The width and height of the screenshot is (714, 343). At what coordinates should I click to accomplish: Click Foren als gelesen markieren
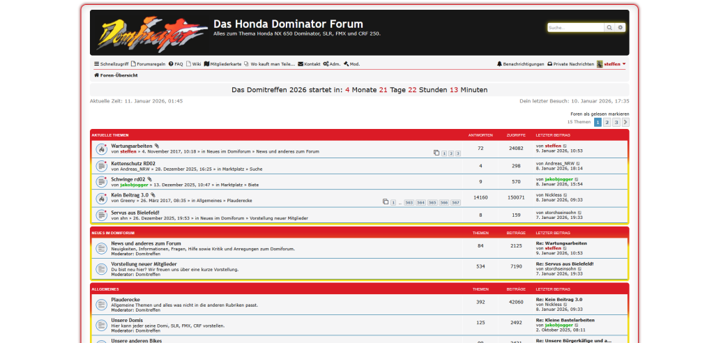[x=600, y=114]
